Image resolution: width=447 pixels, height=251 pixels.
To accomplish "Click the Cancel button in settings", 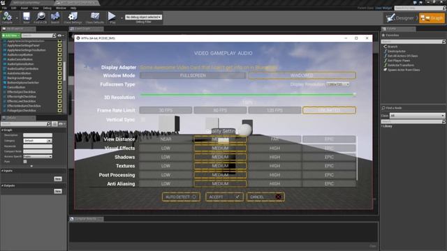I will coord(265,197).
